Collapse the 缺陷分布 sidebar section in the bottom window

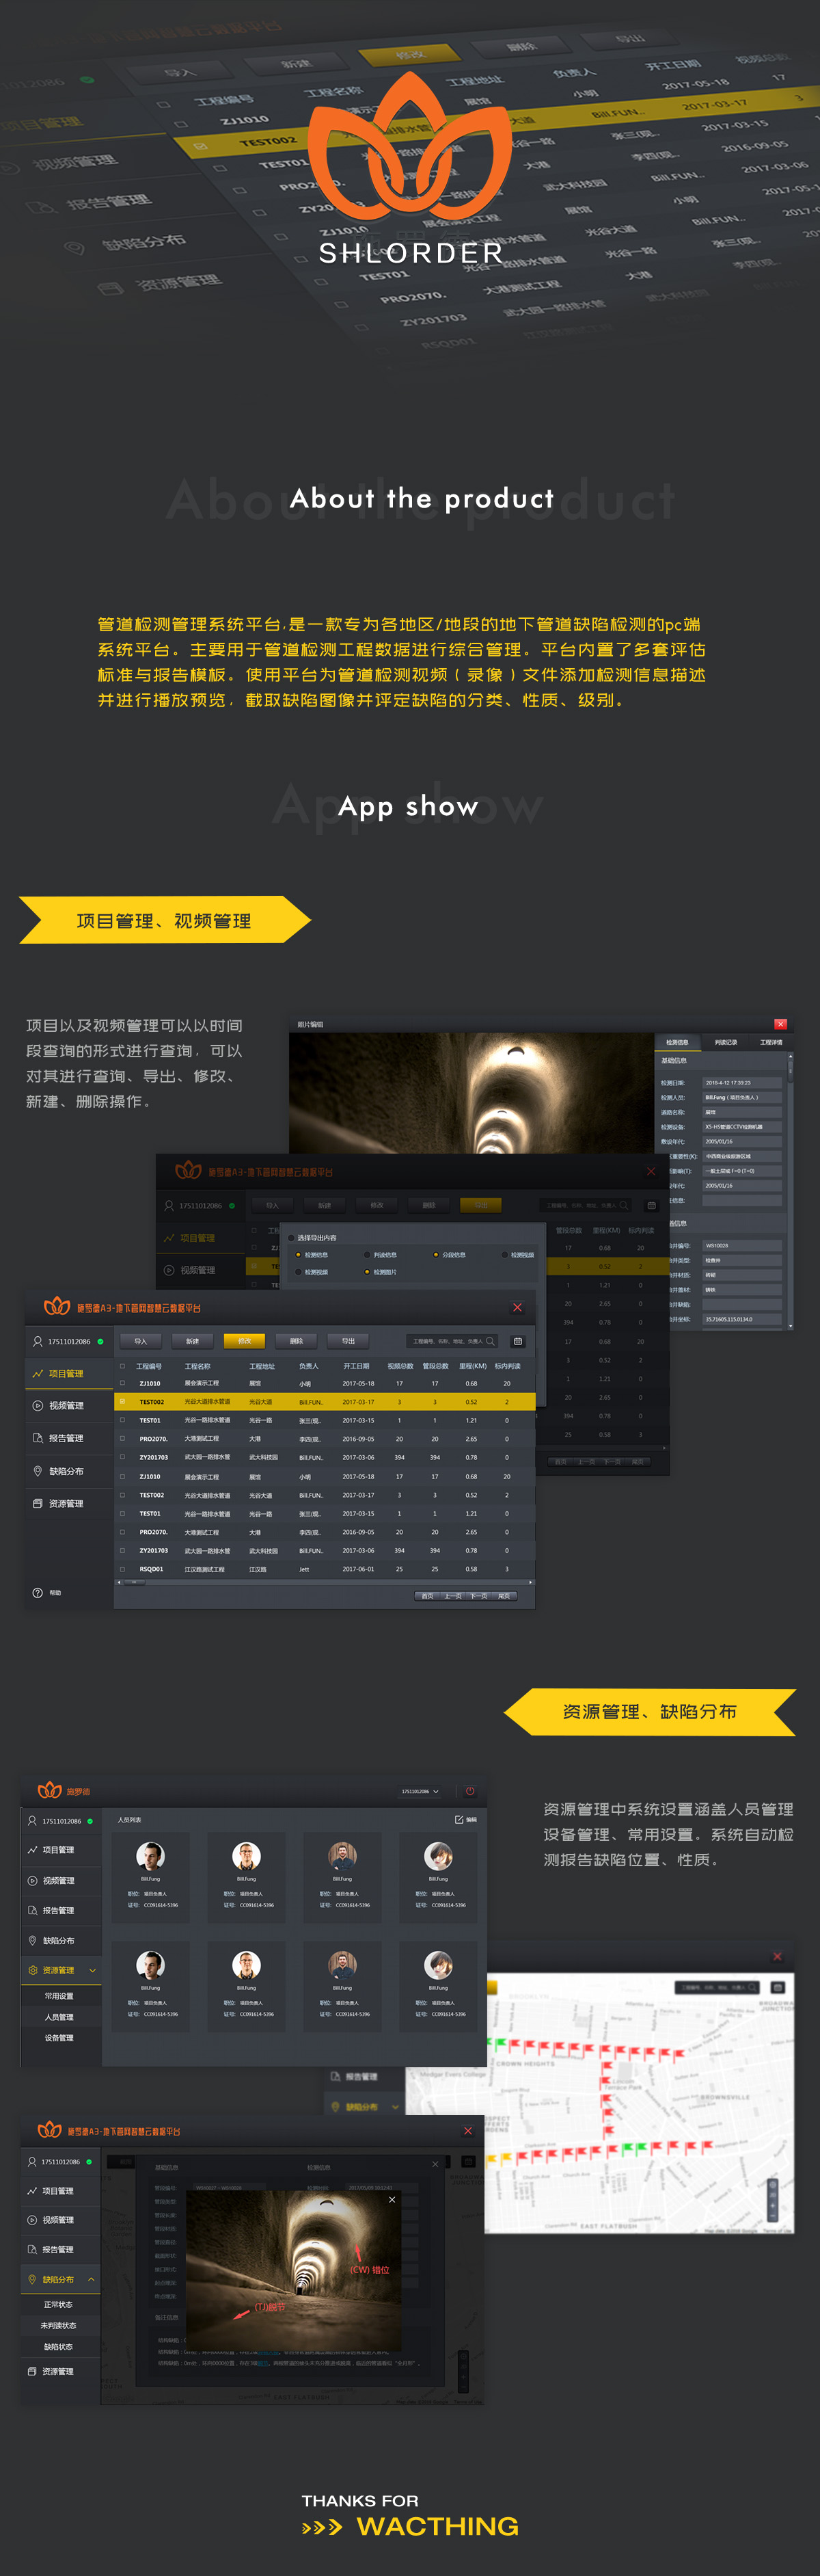click(92, 2279)
